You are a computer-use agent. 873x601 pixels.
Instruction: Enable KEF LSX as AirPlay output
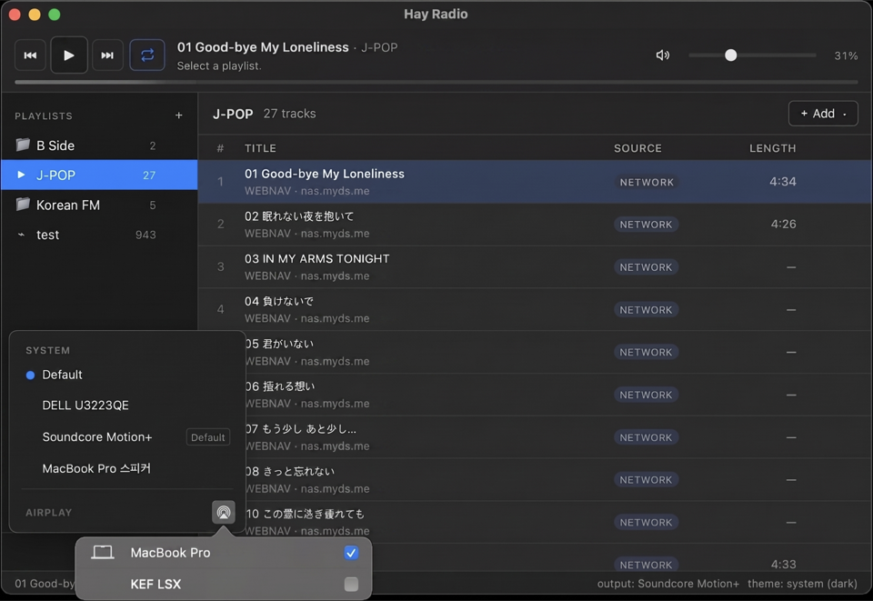click(351, 584)
